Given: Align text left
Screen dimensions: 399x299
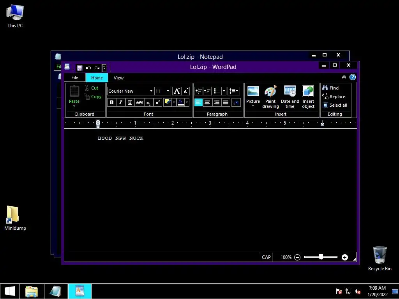Looking at the screenshot, I should [x=198, y=102].
